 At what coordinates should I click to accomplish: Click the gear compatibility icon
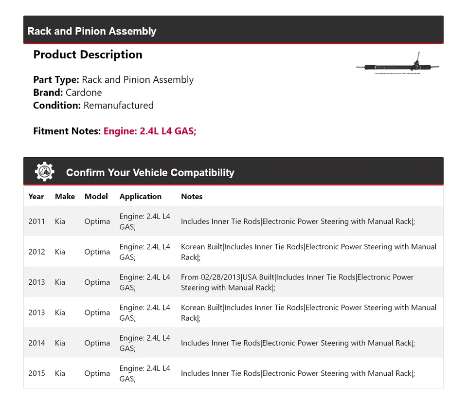coord(44,172)
